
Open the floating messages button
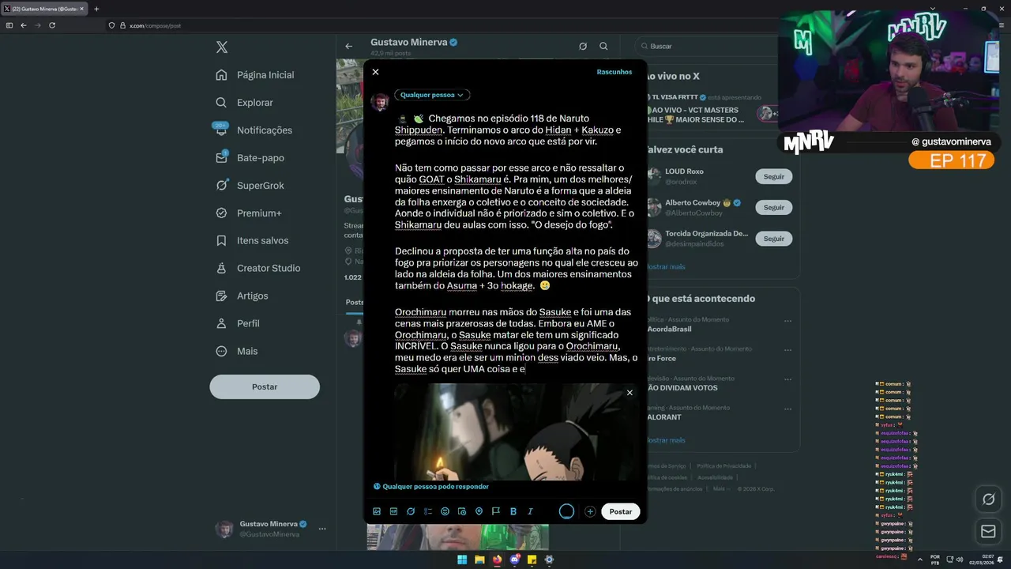pyautogui.click(x=988, y=532)
